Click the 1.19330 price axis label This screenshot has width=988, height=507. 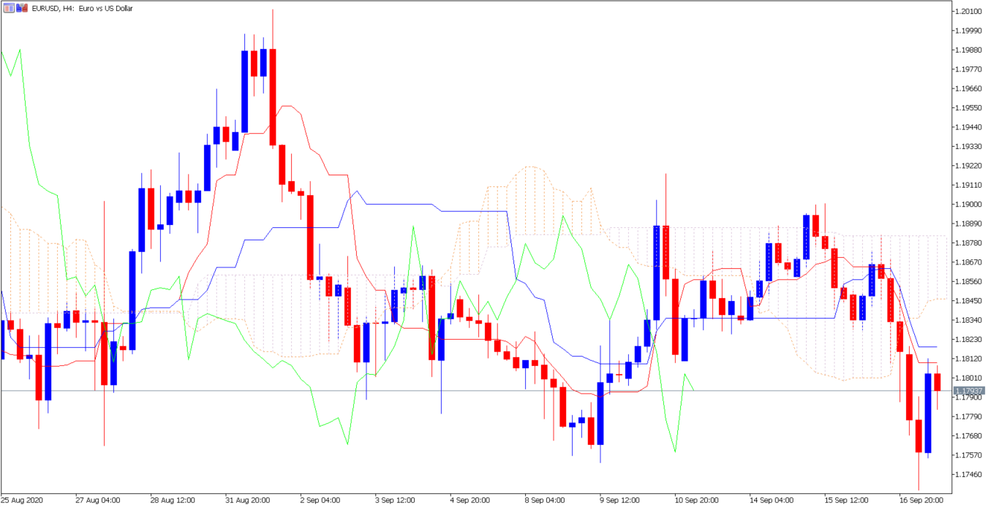click(x=969, y=146)
